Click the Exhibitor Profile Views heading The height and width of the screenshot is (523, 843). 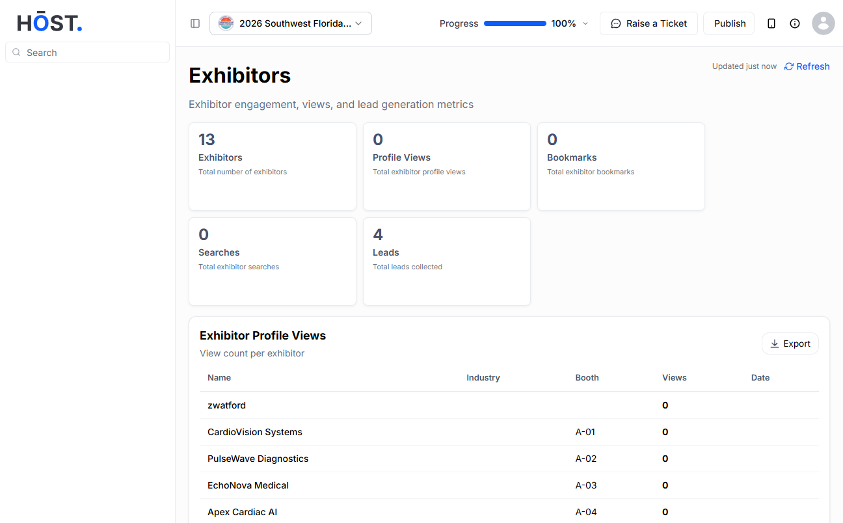click(x=263, y=336)
